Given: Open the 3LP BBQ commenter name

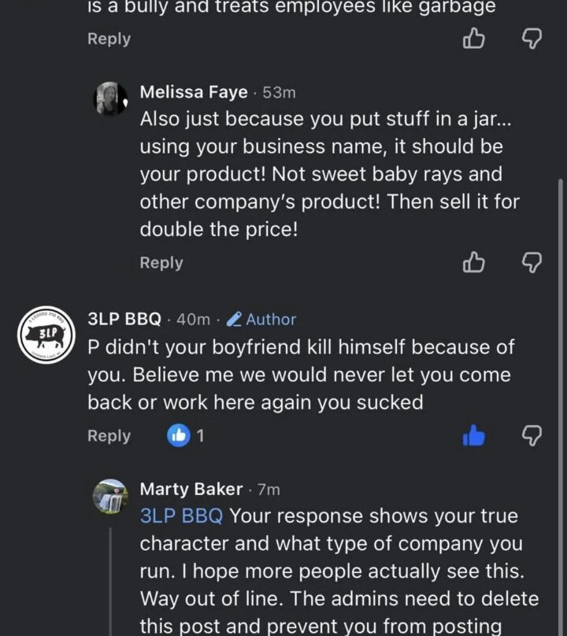Looking at the screenshot, I should (x=124, y=319).
